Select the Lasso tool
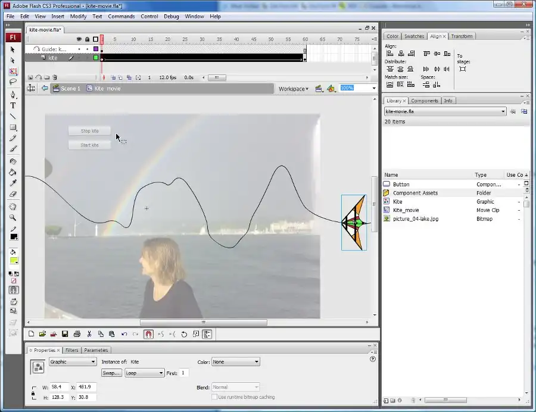 (x=13, y=82)
